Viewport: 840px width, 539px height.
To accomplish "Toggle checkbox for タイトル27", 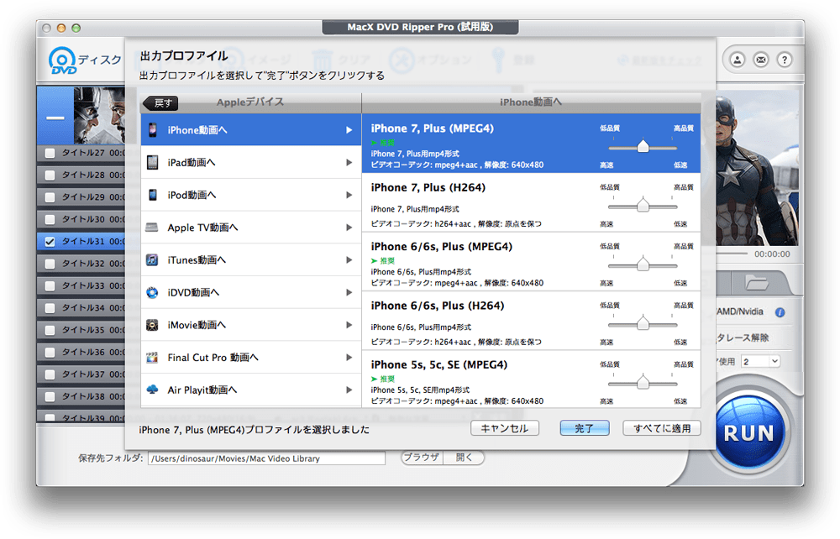I will (50, 153).
